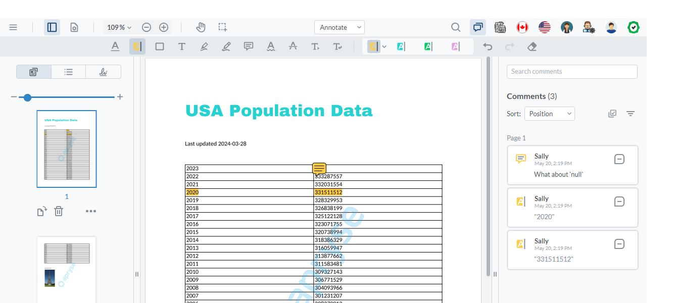Screen dimensions: 673x303
Task: Increase thumbnail size with plus
Action: click(x=120, y=97)
